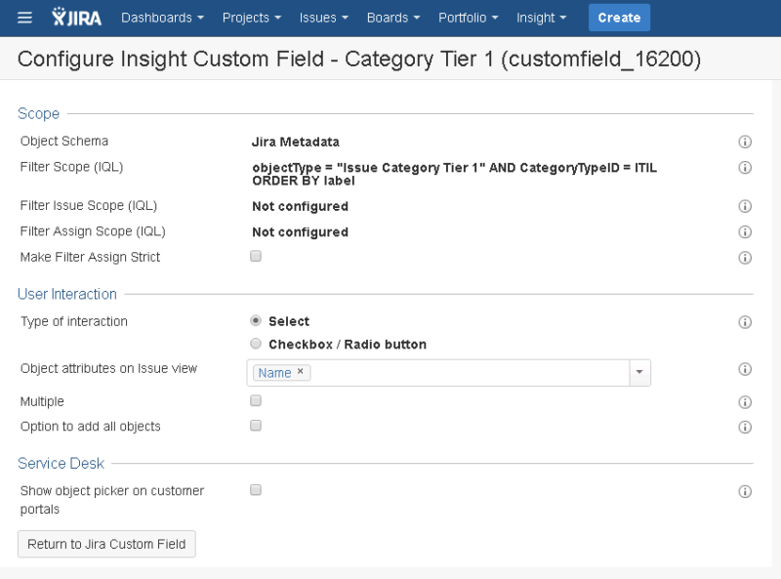Click info icon for Type of interaction
The width and height of the screenshot is (781, 579).
[x=745, y=322]
